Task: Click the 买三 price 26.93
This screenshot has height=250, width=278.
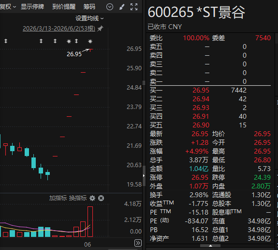Action: 201,108
